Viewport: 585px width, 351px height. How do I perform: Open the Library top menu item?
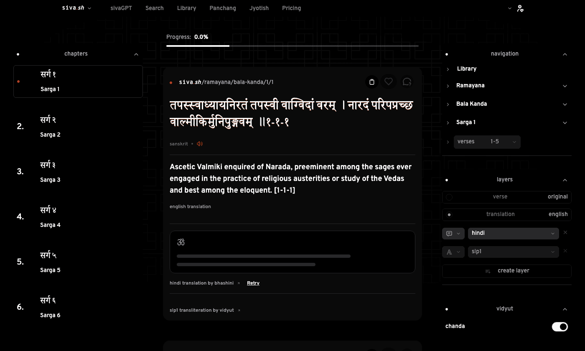point(186,8)
